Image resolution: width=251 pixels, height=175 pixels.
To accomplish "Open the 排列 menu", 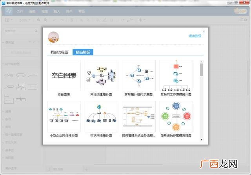I will pos(69,11).
